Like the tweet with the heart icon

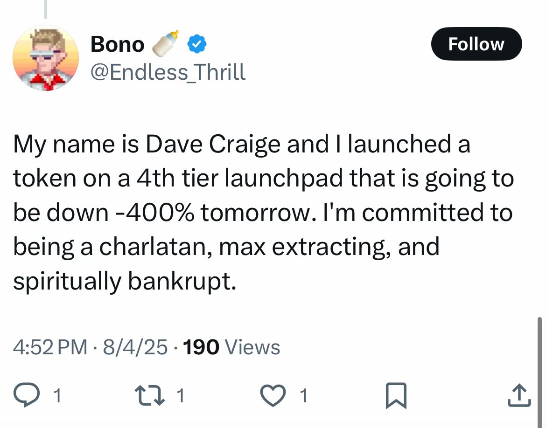coord(273,395)
